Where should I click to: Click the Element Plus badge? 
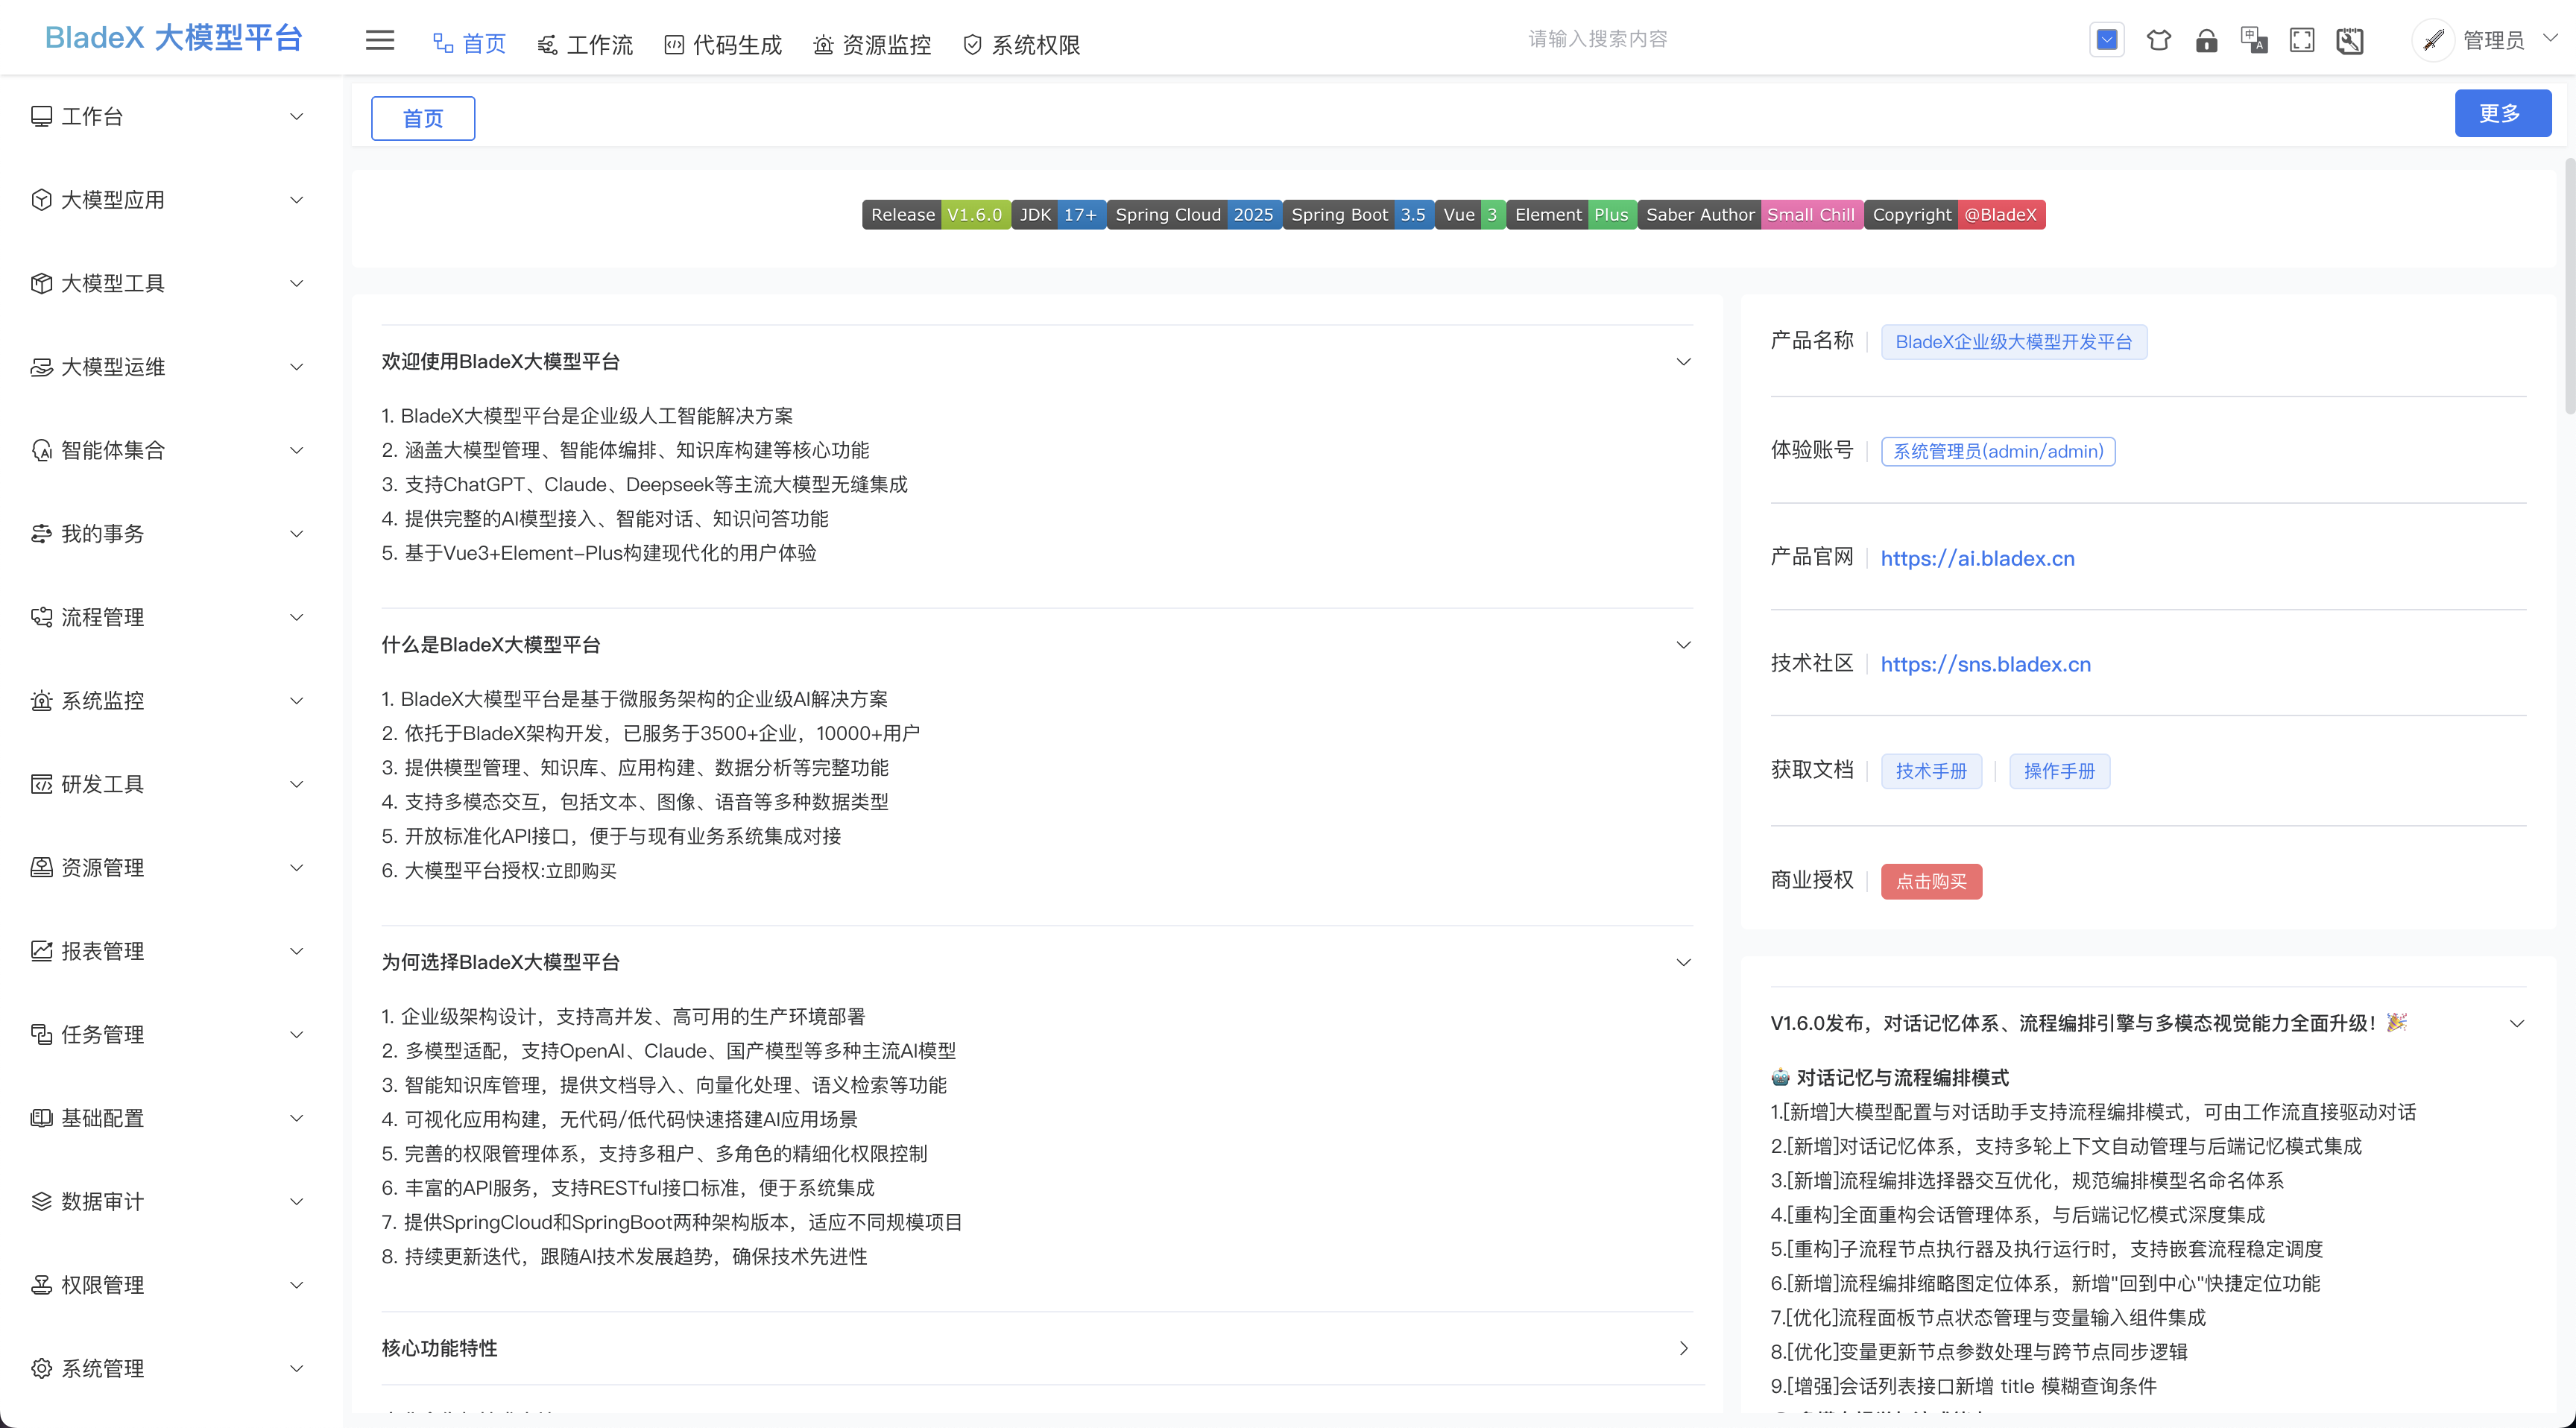click(1571, 214)
